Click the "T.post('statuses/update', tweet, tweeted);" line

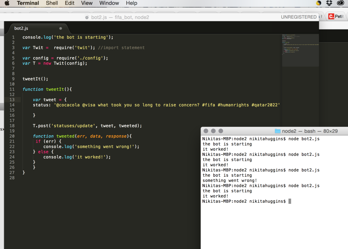(x=87, y=126)
